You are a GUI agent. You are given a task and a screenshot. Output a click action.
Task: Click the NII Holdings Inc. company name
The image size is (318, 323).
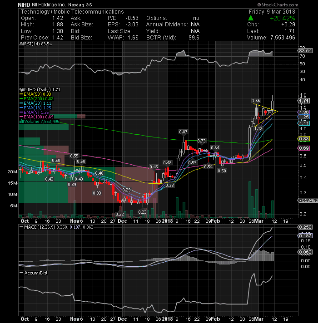pyautogui.click(x=49, y=5)
